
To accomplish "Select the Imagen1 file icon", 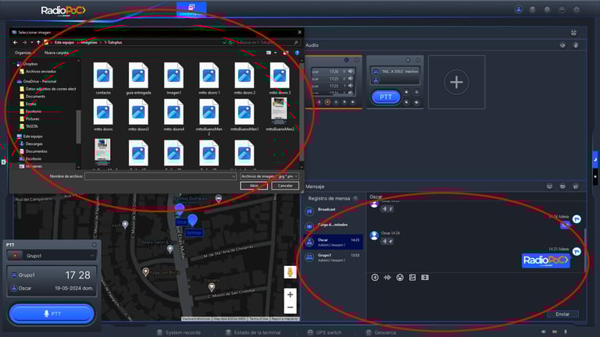I will pyautogui.click(x=173, y=75).
